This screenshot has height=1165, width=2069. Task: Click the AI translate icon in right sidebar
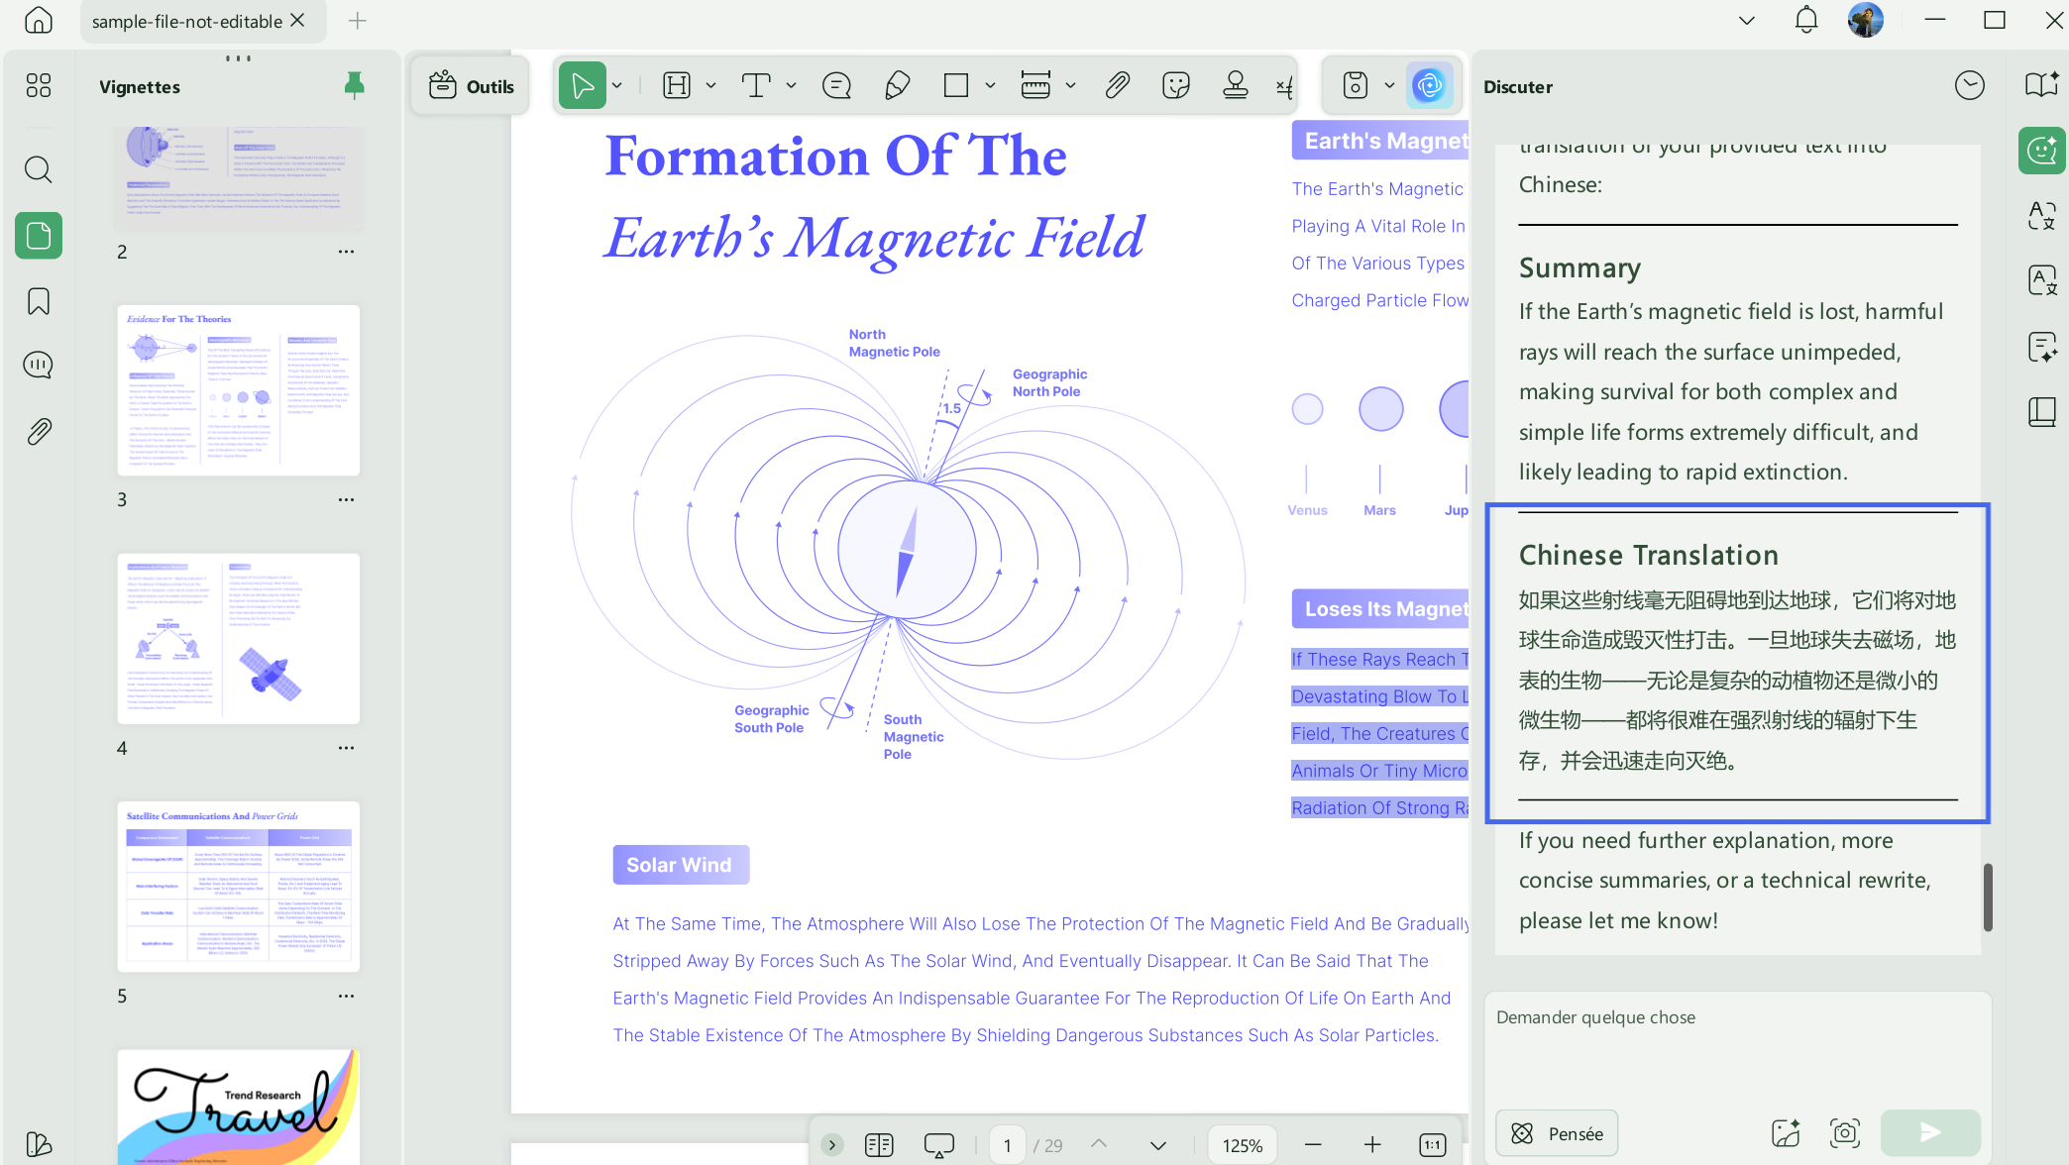click(2042, 215)
